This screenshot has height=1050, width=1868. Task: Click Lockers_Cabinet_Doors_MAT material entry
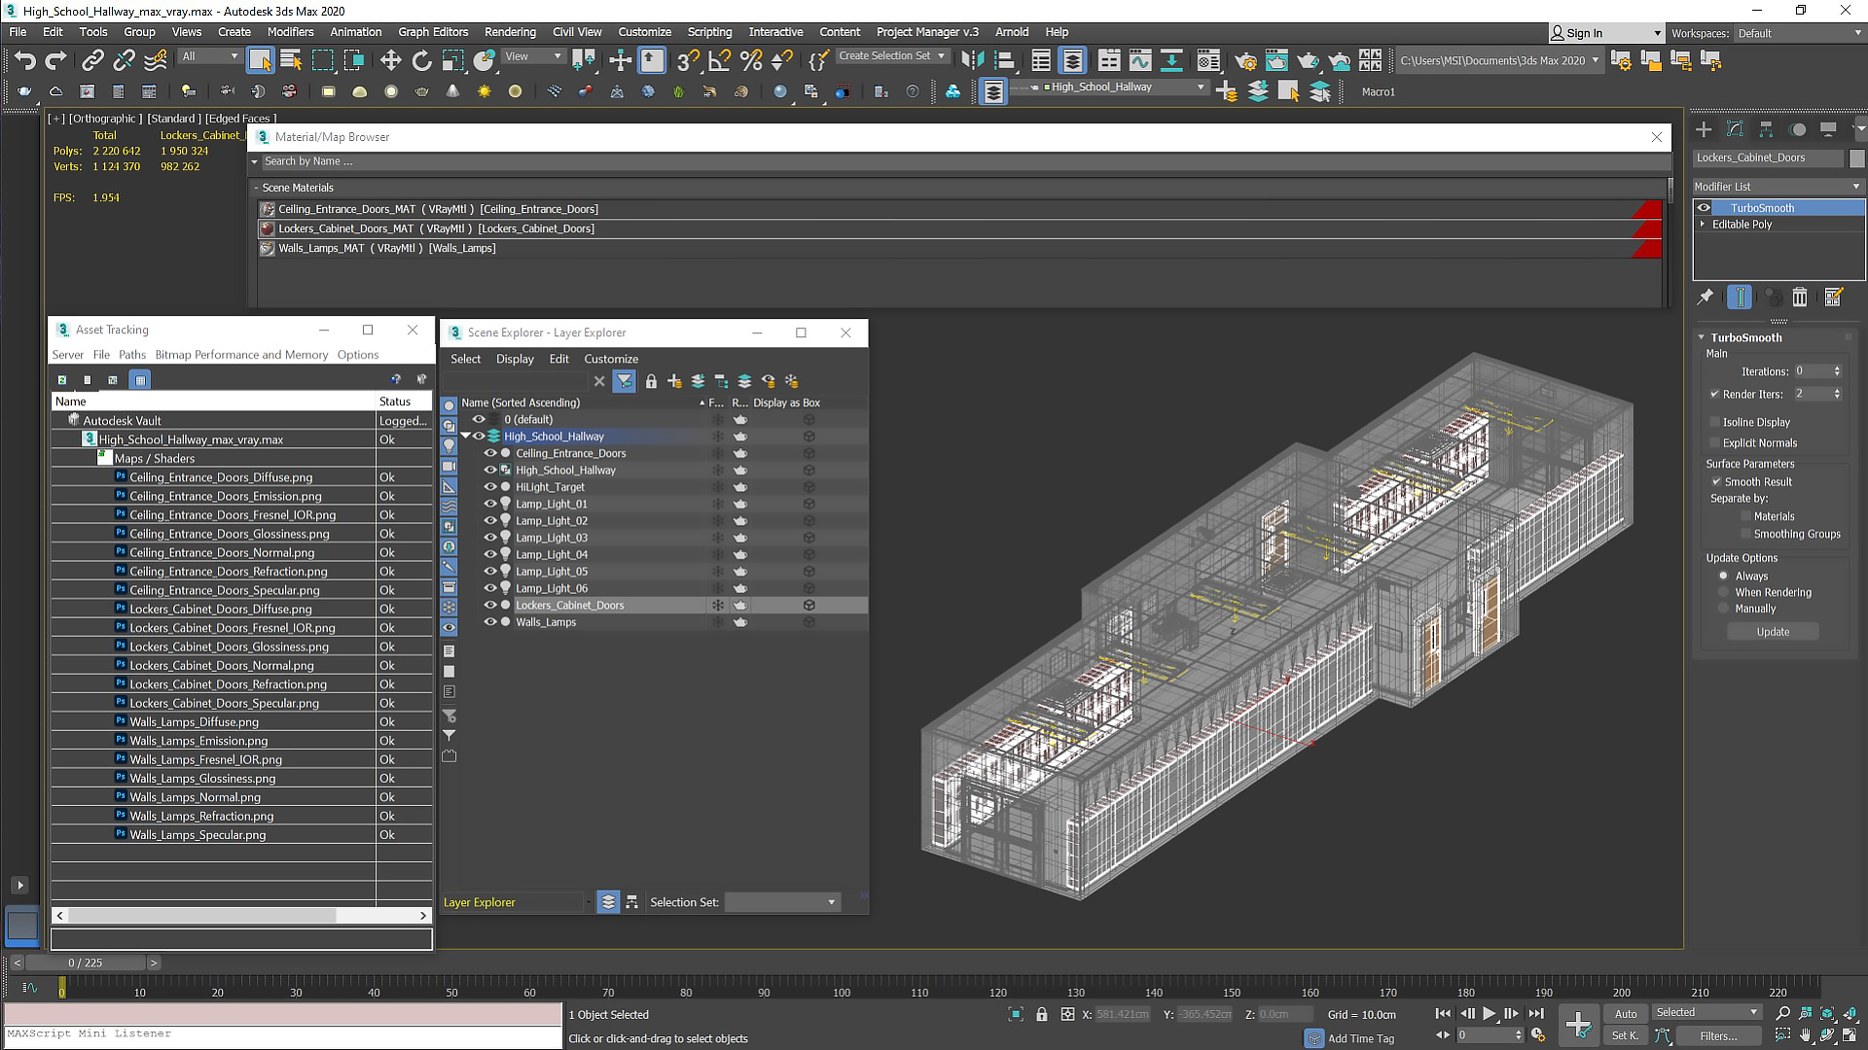pyautogui.click(x=436, y=228)
